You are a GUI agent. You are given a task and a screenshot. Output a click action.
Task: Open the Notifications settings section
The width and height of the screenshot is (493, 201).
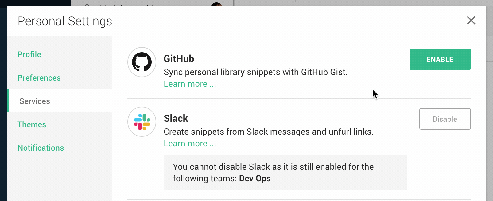pyautogui.click(x=41, y=148)
